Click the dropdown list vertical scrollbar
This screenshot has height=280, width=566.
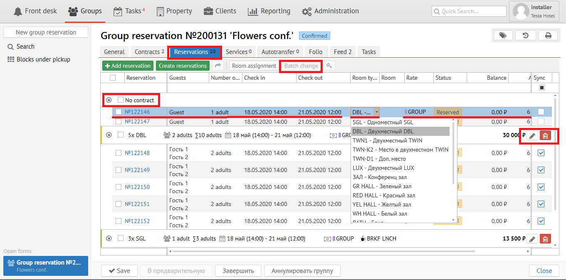453,154
